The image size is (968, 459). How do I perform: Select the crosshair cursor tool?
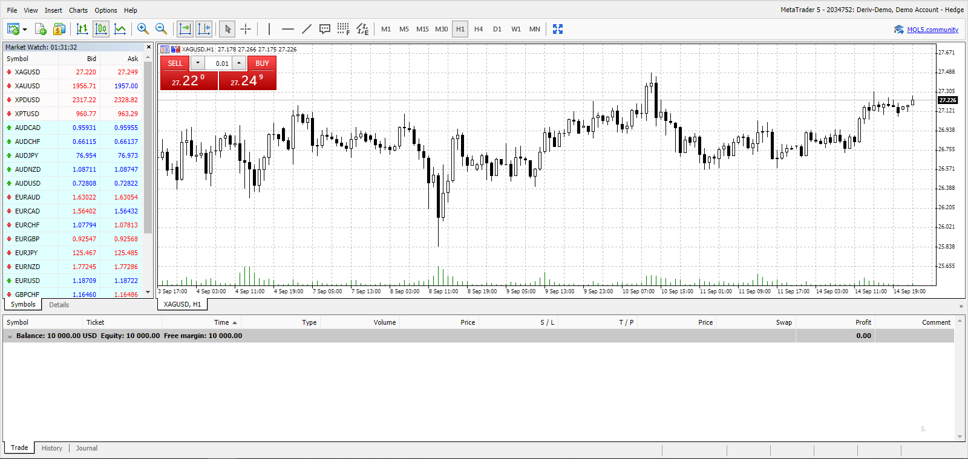pos(246,29)
